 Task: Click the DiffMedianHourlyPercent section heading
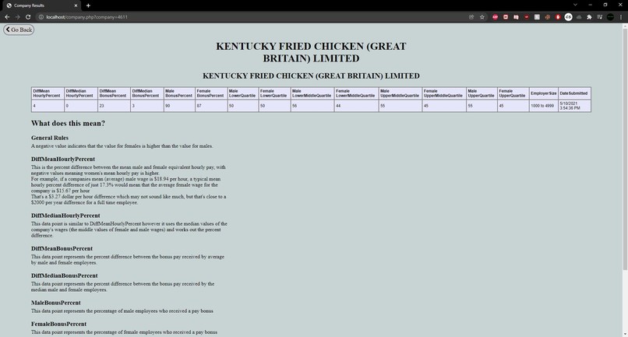[x=65, y=216]
